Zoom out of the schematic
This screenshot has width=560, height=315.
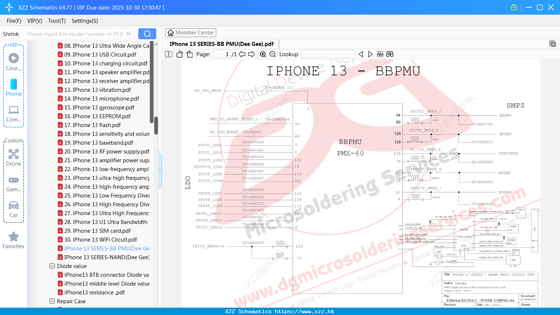(272, 54)
